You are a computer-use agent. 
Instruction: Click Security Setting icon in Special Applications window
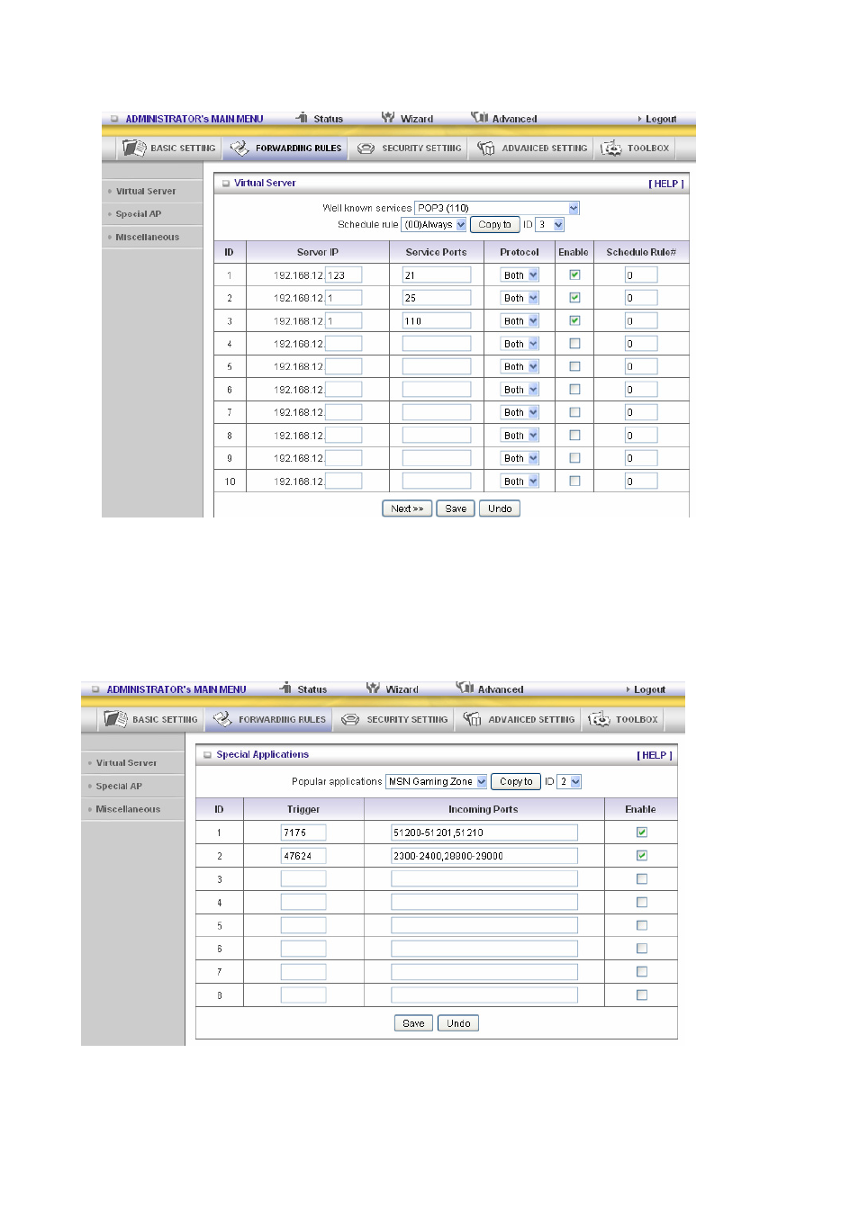[350, 720]
